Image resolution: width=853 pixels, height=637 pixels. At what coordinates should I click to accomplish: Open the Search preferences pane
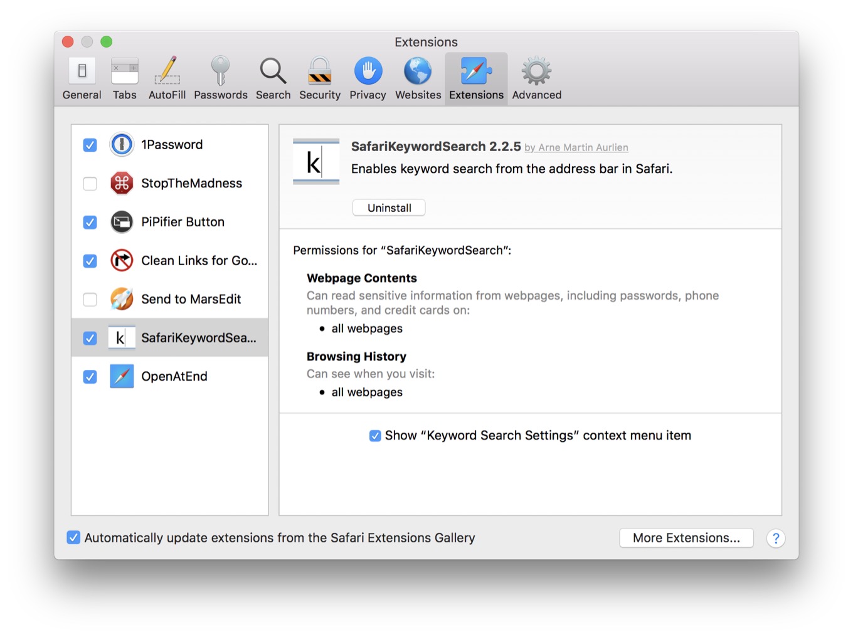(x=273, y=78)
